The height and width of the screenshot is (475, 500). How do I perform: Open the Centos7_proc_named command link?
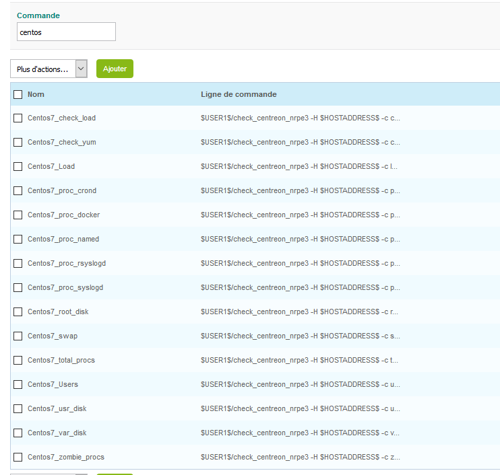[63, 239]
